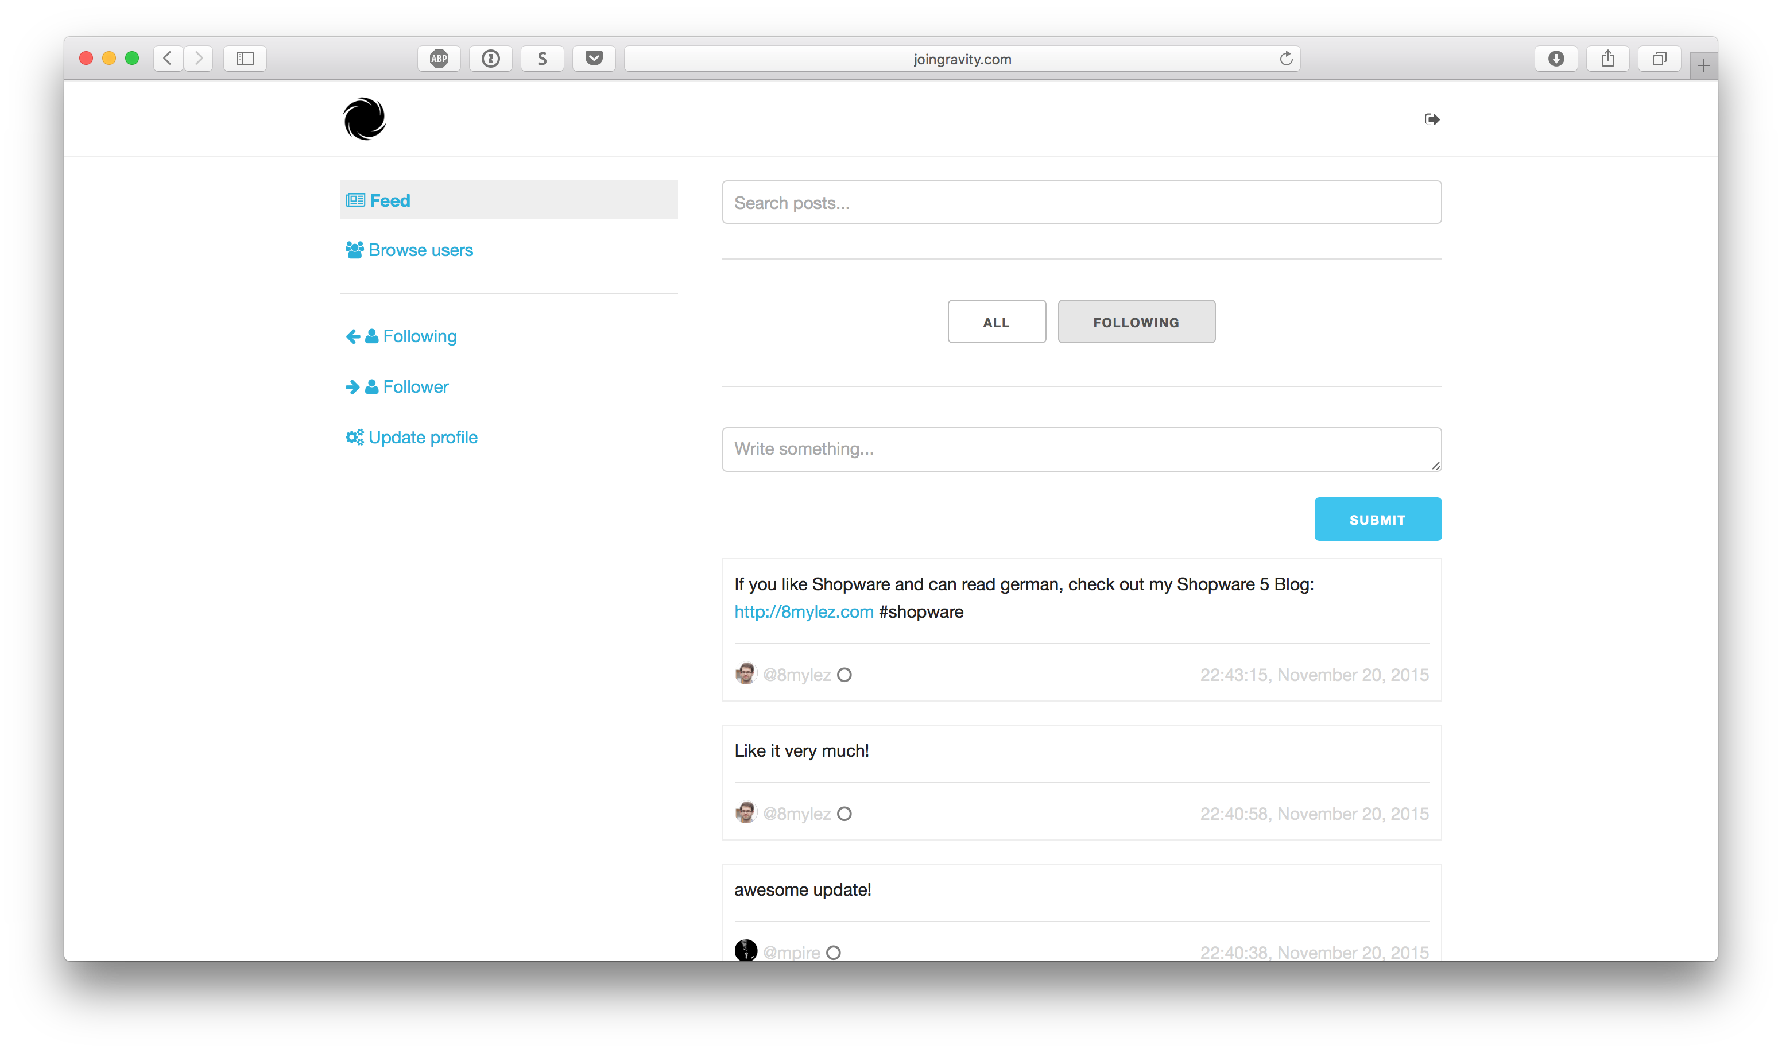Click the Gravity swirl logo
This screenshot has width=1782, height=1053.
(365, 118)
